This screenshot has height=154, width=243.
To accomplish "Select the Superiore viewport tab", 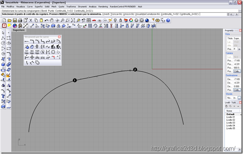I will [x=18, y=30].
